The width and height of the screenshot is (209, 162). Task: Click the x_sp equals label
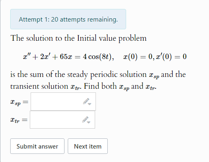pyautogui.click(x=19, y=102)
